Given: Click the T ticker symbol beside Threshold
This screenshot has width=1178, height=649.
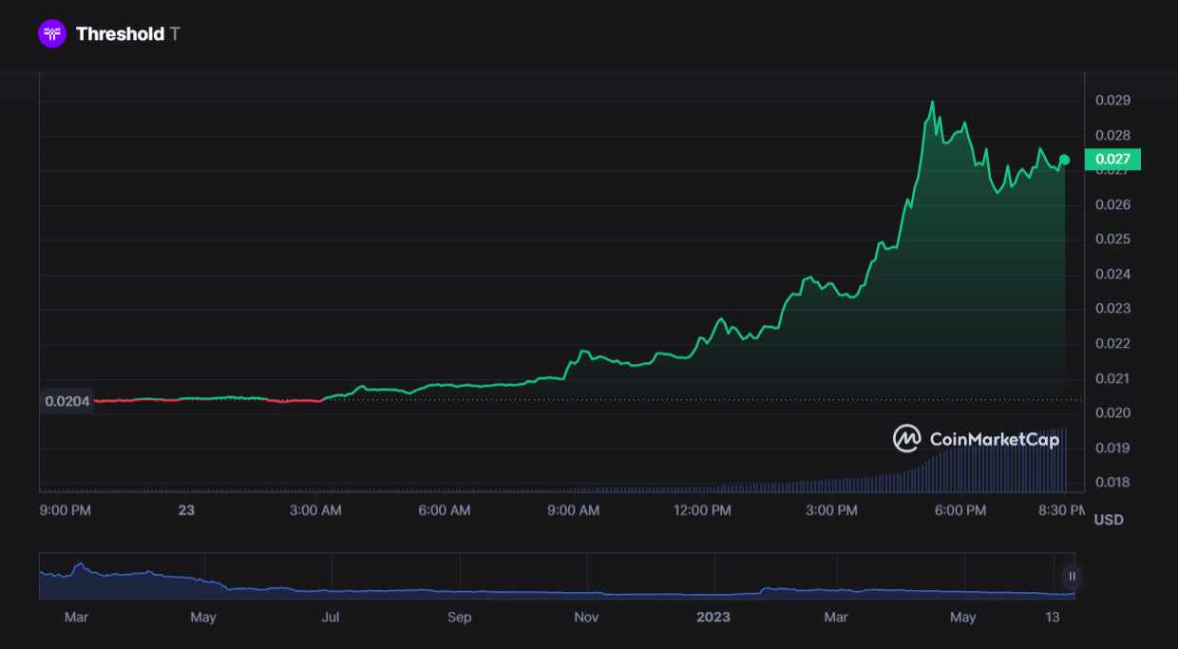Looking at the screenshot, I should [175, 34].
